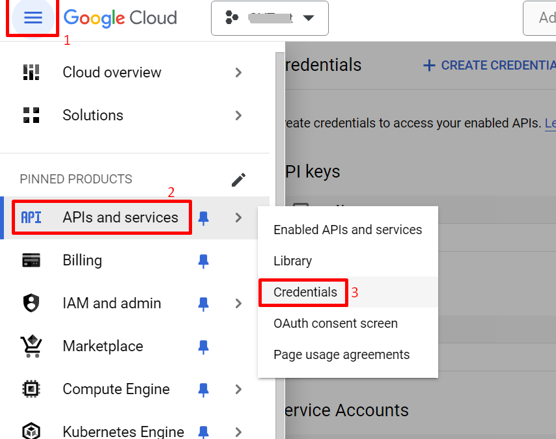Open the OAuth consent screen entry
Screen dimensions: 556x439
click(x=335, y=323)
